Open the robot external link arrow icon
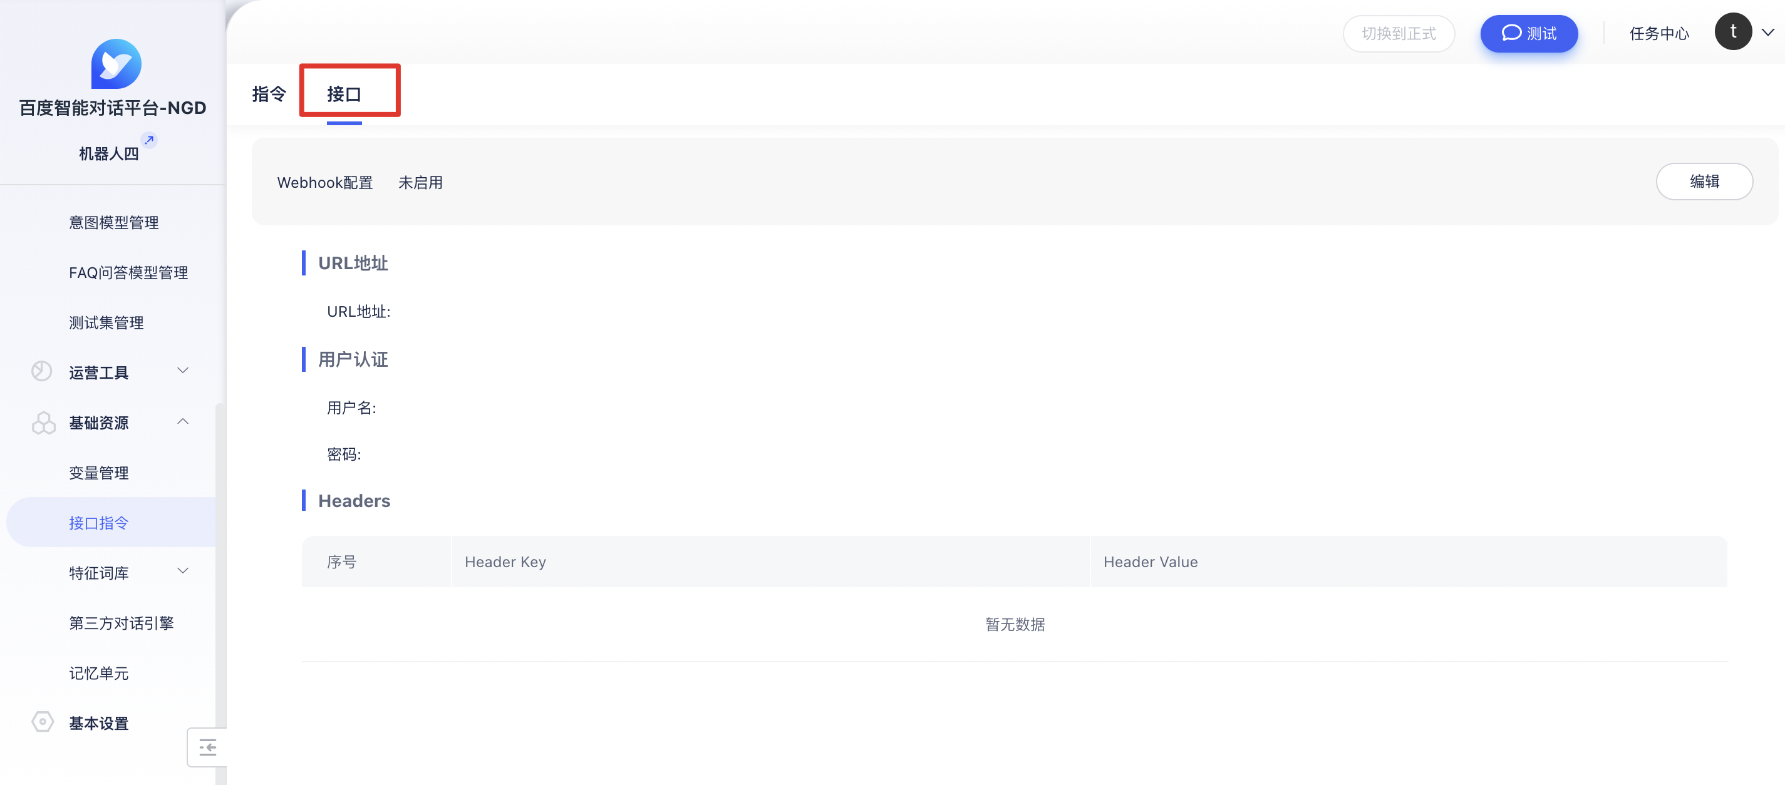This screenshot has width=1785, height=785. 149,140
